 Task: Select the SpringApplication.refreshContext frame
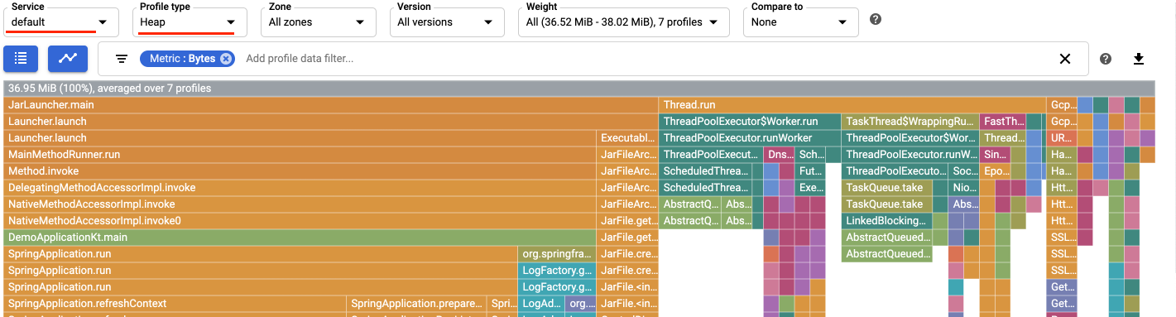[175, 304]
